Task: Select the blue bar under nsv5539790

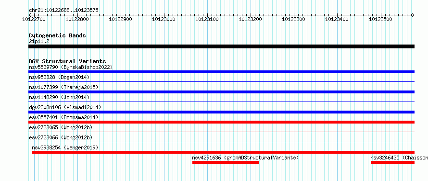Action: [221, 72]
